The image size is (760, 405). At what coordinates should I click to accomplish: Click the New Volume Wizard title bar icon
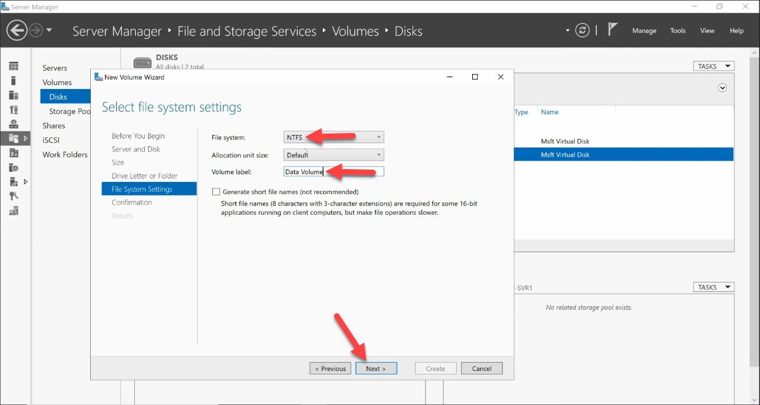[99, 77]
